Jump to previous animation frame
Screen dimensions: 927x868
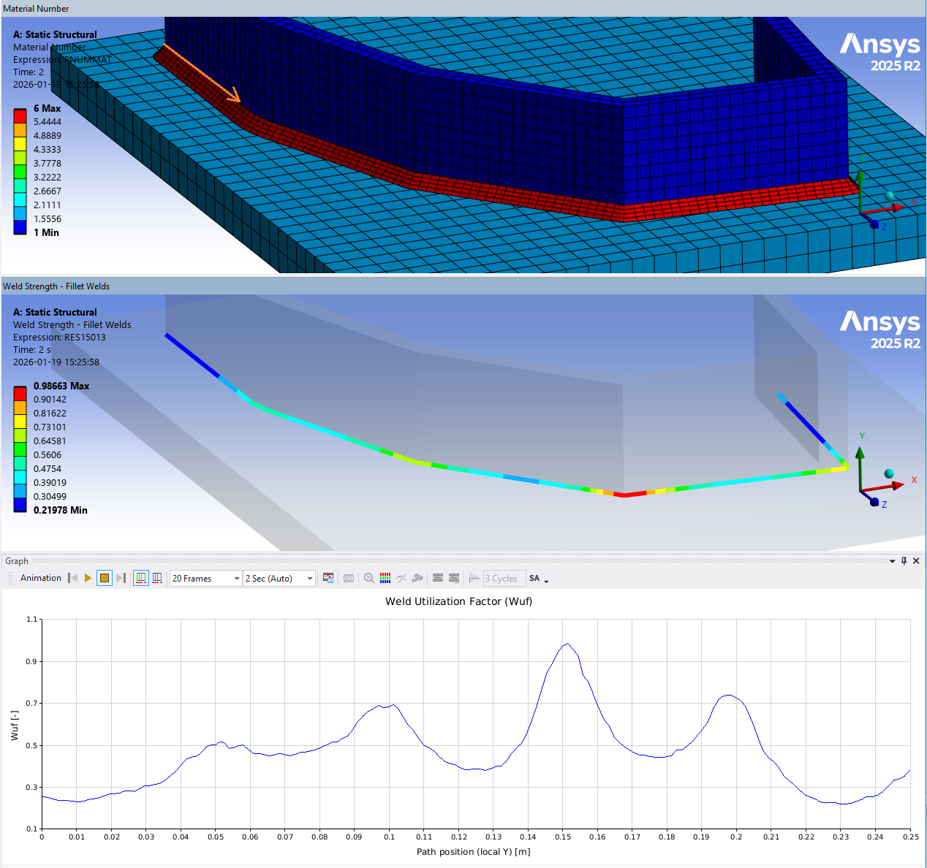pyautogui.click(x=72, y=578)
